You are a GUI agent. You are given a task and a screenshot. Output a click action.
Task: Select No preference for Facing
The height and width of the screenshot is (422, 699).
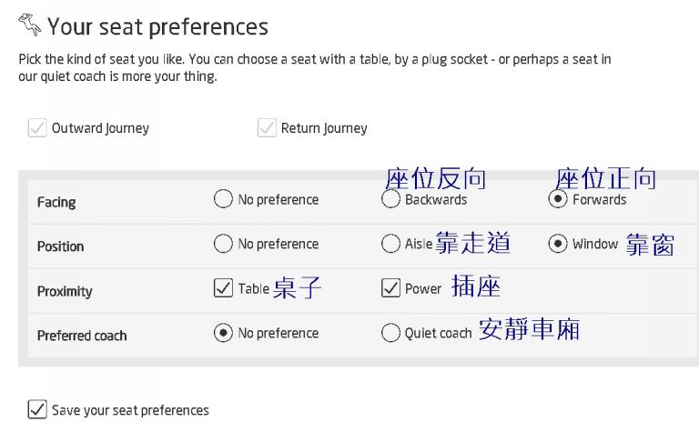pos(223,199)
